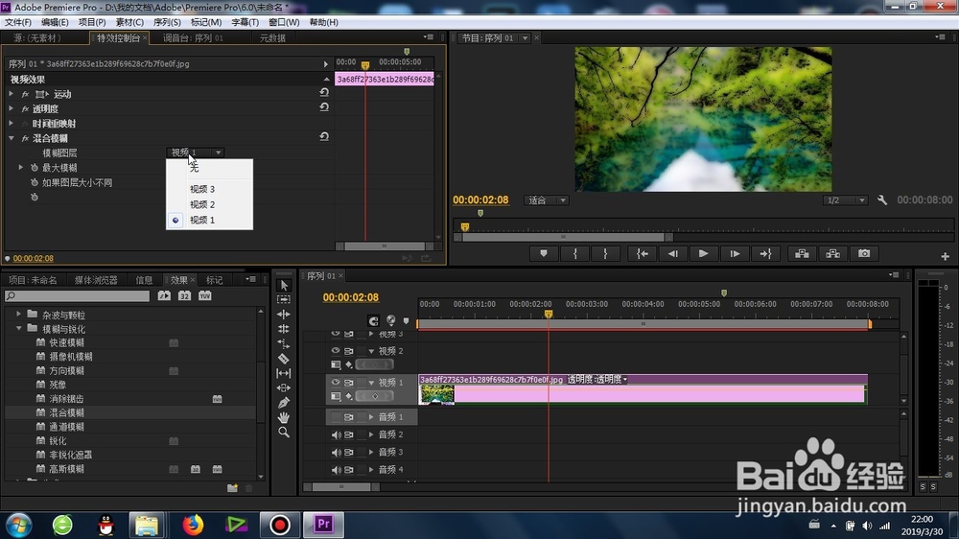Expand the 运动 effect properties

click(11, 94)
